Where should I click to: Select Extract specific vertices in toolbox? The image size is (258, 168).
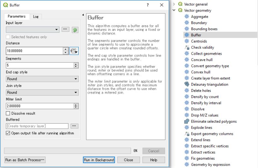pyautogui.click(x=210, y=146)
